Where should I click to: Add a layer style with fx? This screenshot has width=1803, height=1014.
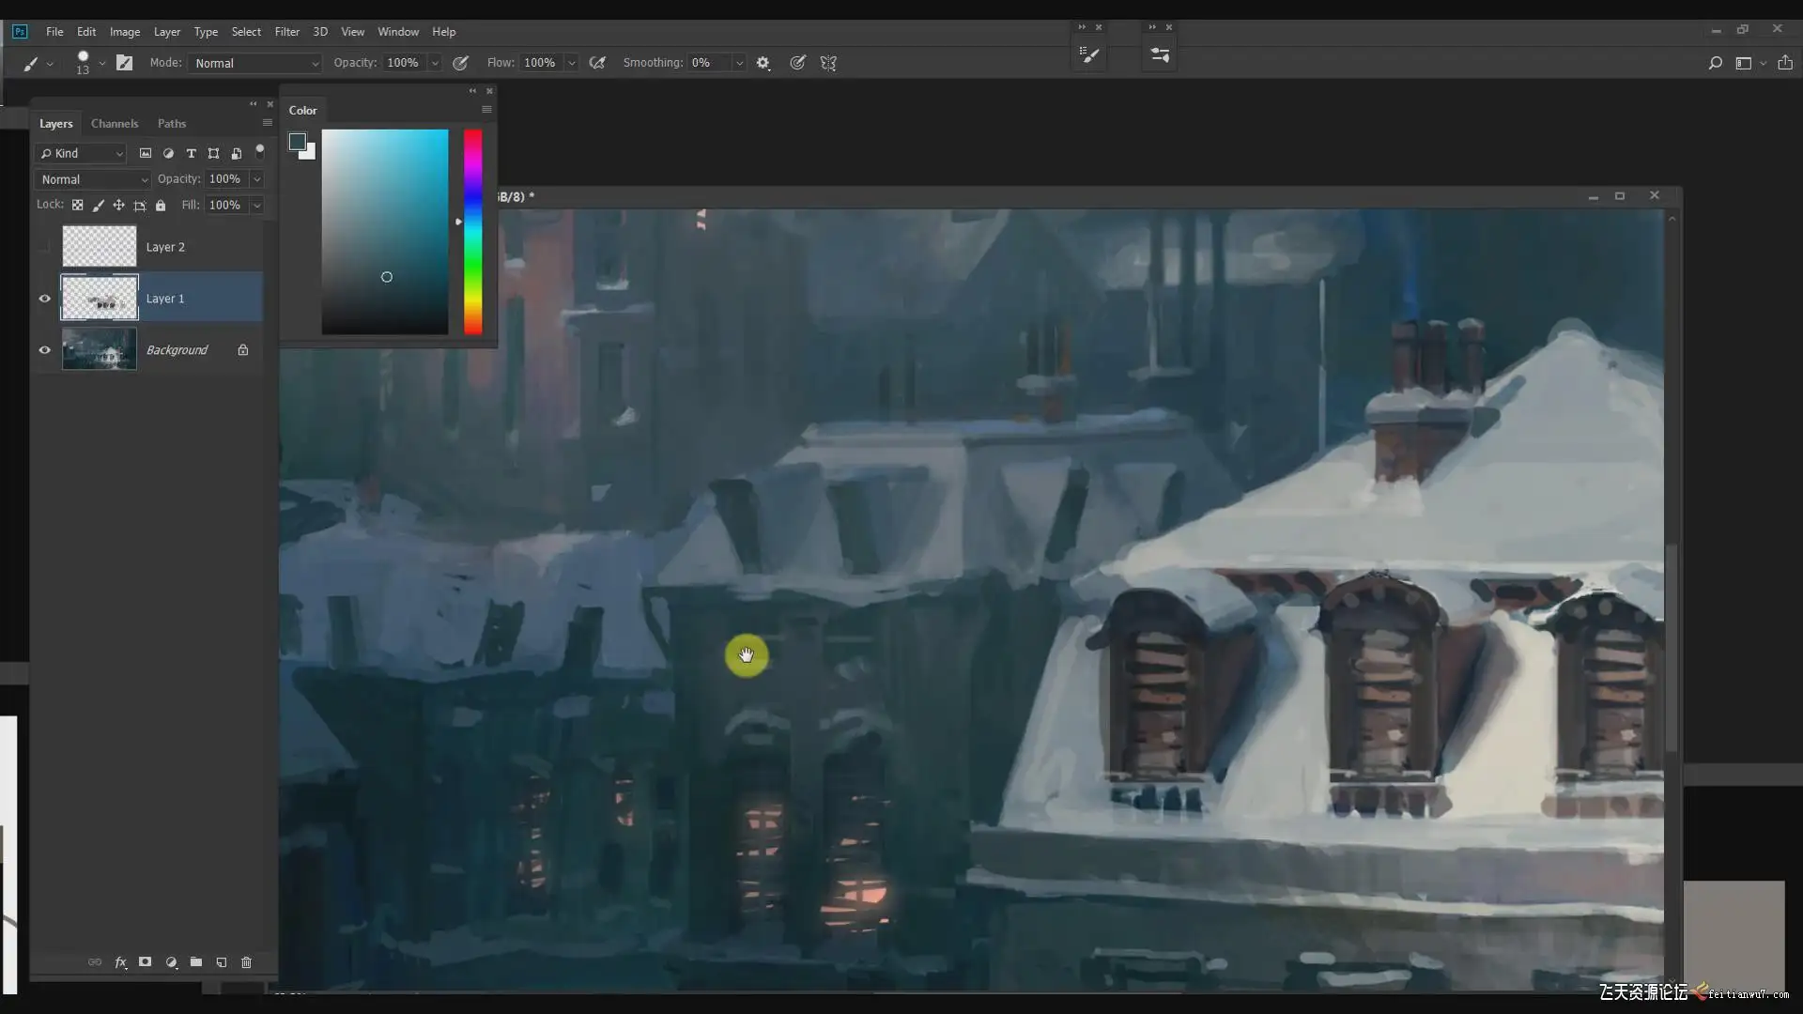120,962
